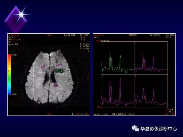Screen dimensions: 183x137
Task: Select the purple ROI box in the left frontal region
Action: tap(43, 67)
